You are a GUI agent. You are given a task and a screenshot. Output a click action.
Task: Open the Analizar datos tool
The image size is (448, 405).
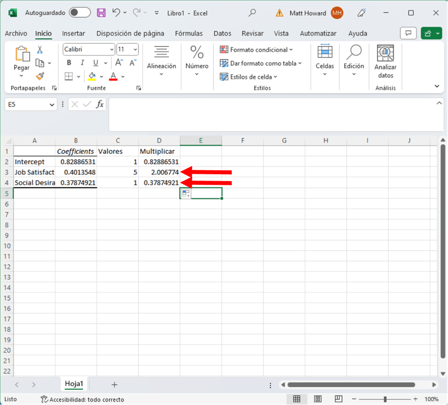(386, 62)
